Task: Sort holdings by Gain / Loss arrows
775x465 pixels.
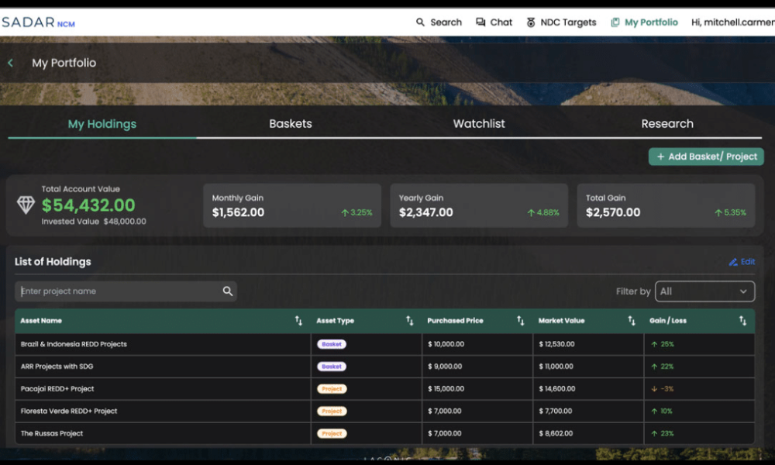Action: tap(742, 321)
